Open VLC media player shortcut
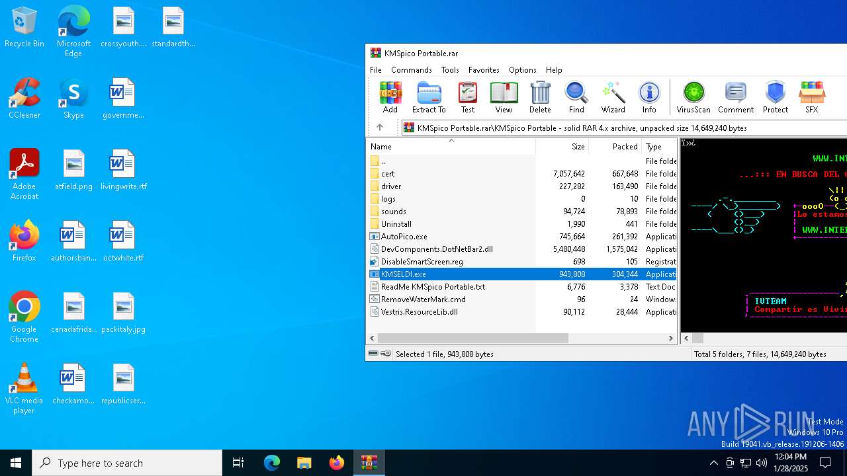The height and width of the screenshot is (476, 847). point(24,389)
